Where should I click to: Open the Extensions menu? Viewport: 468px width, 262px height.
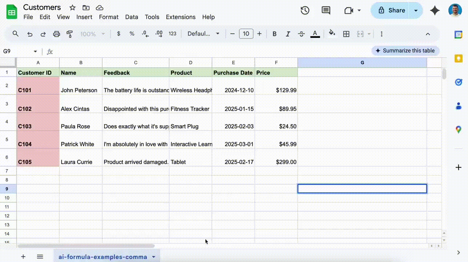[181, 17]
